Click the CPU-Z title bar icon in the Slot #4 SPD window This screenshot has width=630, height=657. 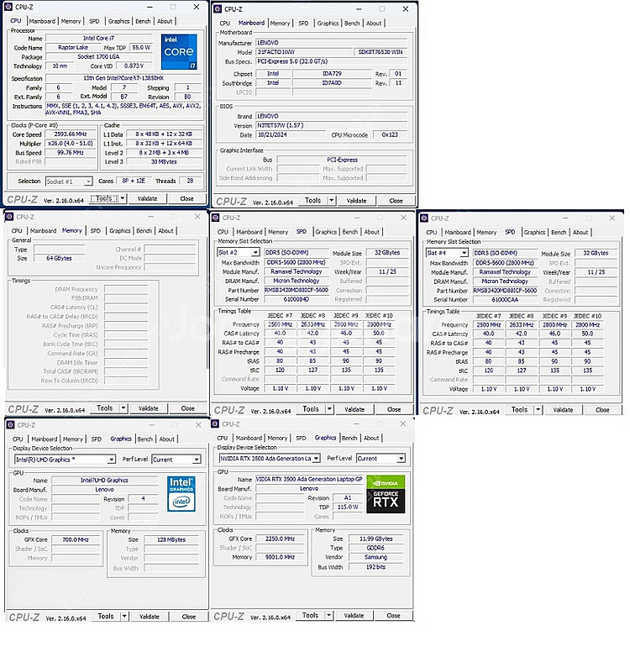tap(424, 218)
